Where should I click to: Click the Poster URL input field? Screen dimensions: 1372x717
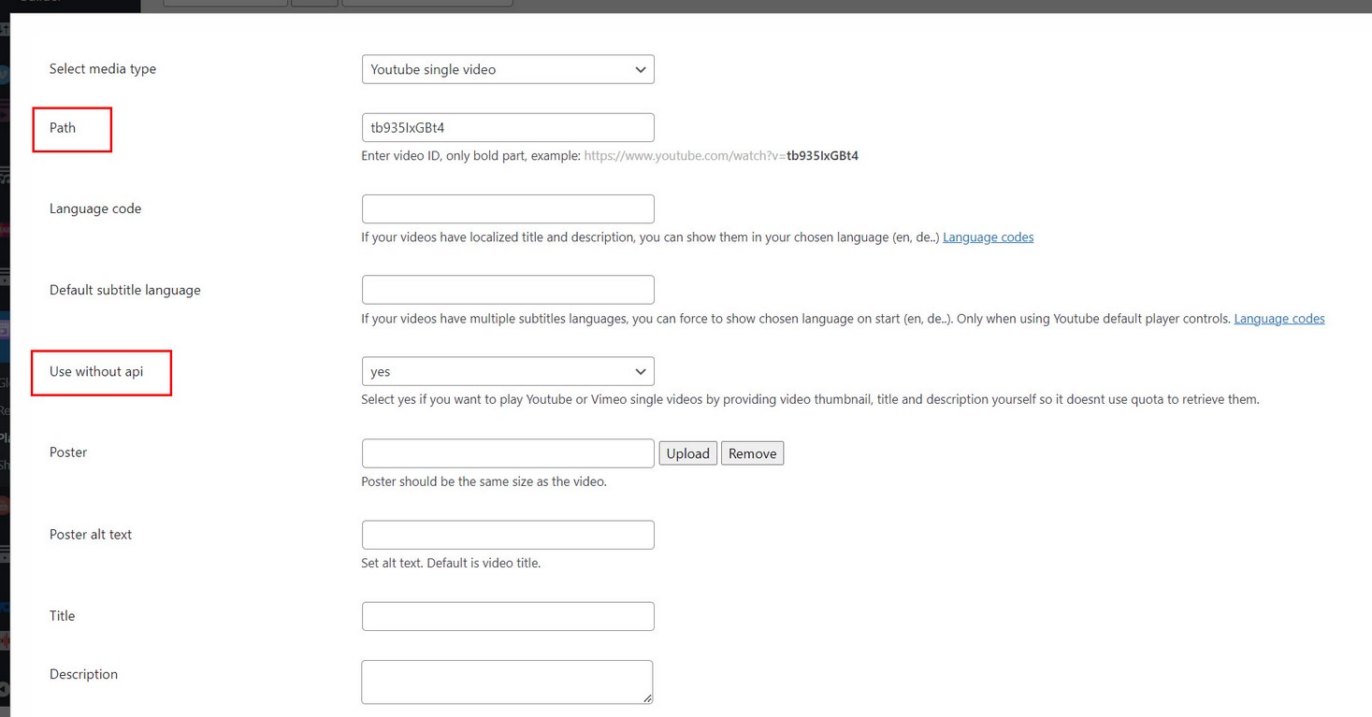point(507,453)
